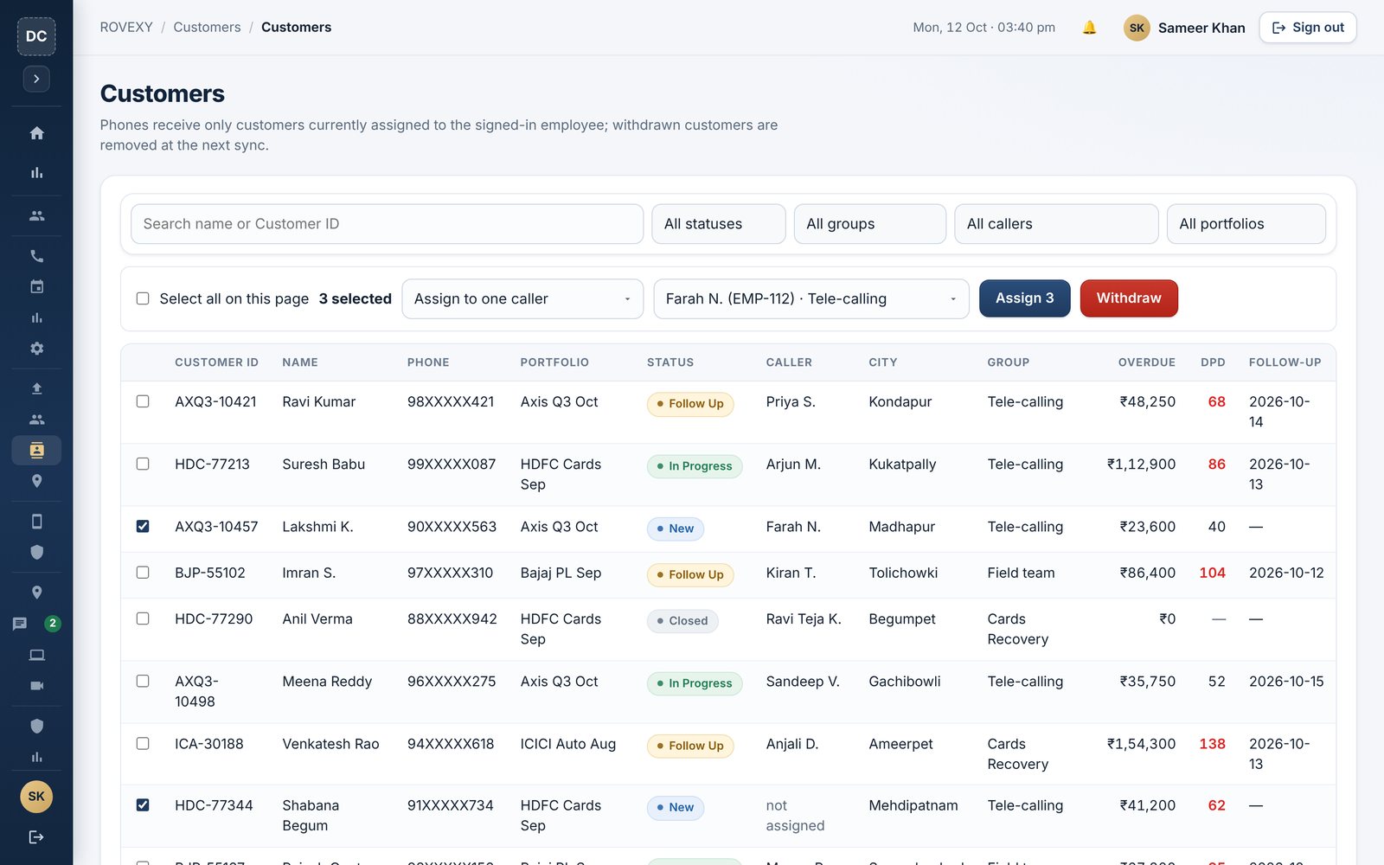Open the notifications bell icon
Image resolution: width=1384 pixels, height=865 pixels.
[x=1089, y=28]
